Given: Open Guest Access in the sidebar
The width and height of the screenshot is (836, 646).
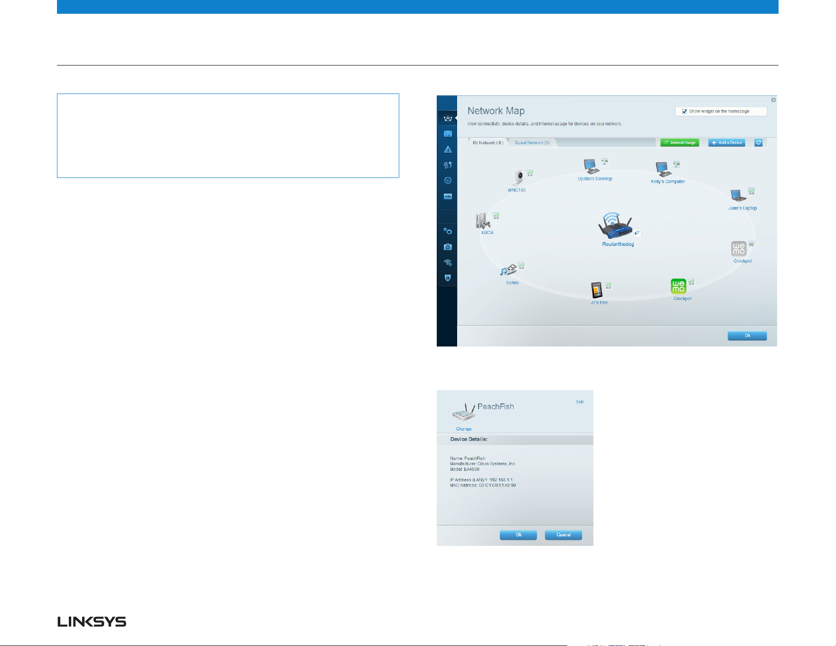Looking at the screenshot, I should (448, 134).
